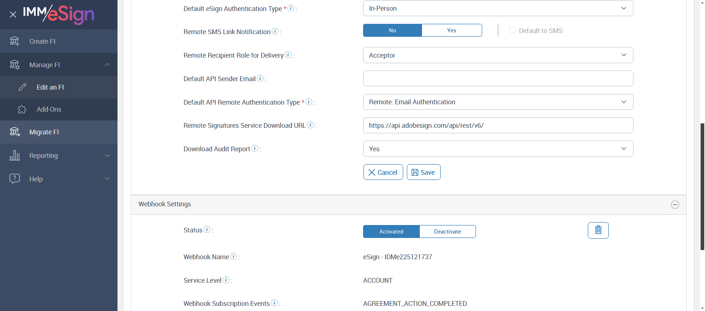Switch webhook status to Deactivate
Viewport: 705px width, 311px height.
coord(447,232)
